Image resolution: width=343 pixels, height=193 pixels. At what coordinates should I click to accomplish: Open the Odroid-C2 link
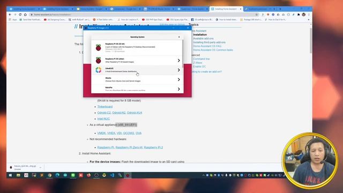tap(104, 113)
